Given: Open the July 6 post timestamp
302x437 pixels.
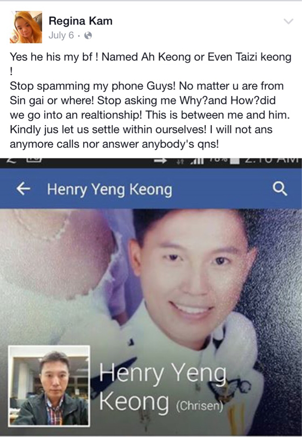Looking at the screenshot, I should coord(61,36).
